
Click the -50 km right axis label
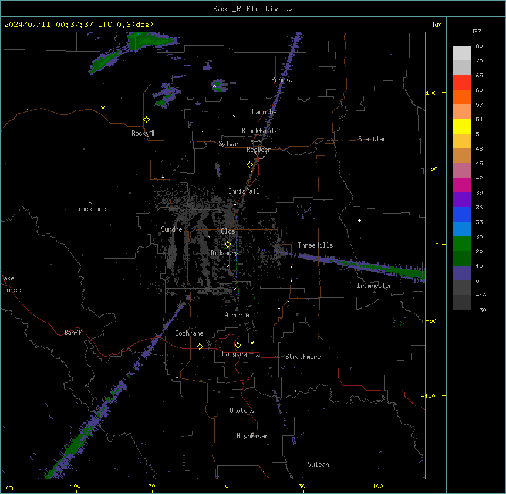coord(431,320)
